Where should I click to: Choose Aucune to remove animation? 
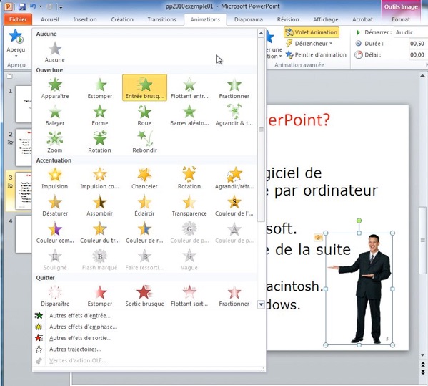pyautogui.click(x=55, y=52)
